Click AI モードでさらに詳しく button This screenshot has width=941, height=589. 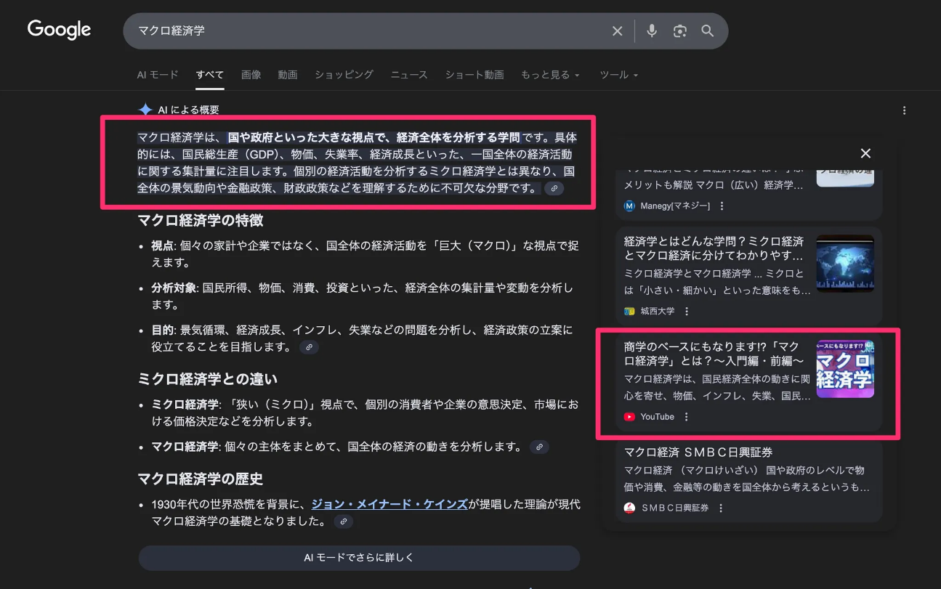pos(359,558)
